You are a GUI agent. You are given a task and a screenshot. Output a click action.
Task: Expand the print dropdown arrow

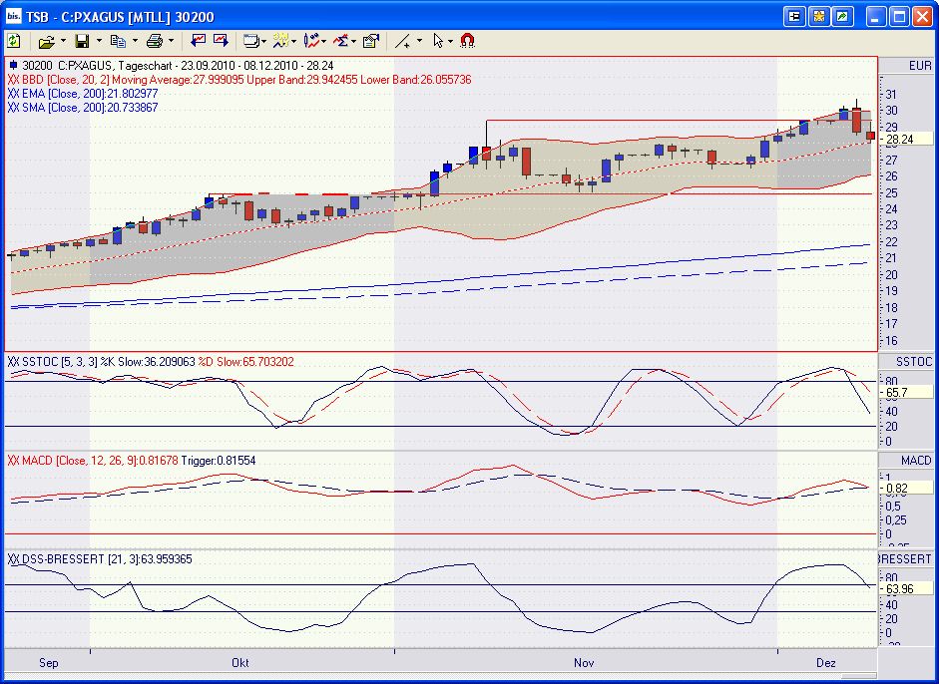[x=171, y=41]
